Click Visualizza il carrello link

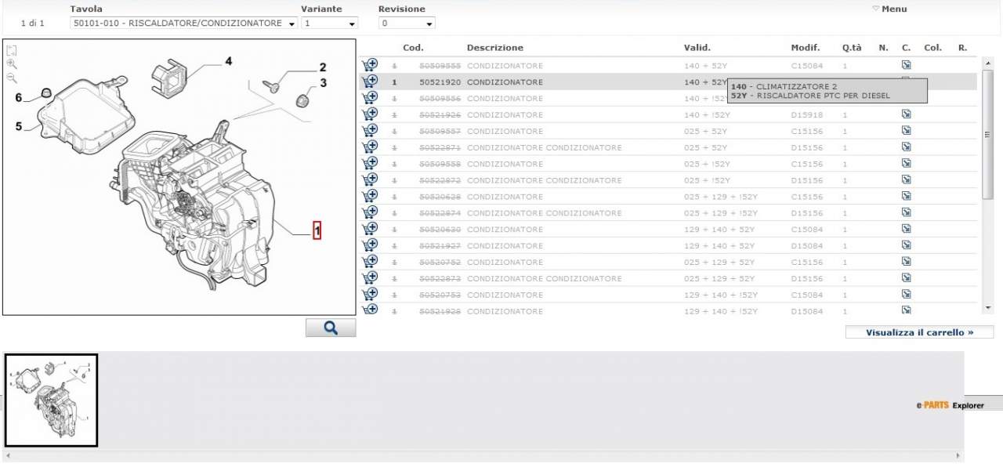(918, 332)
